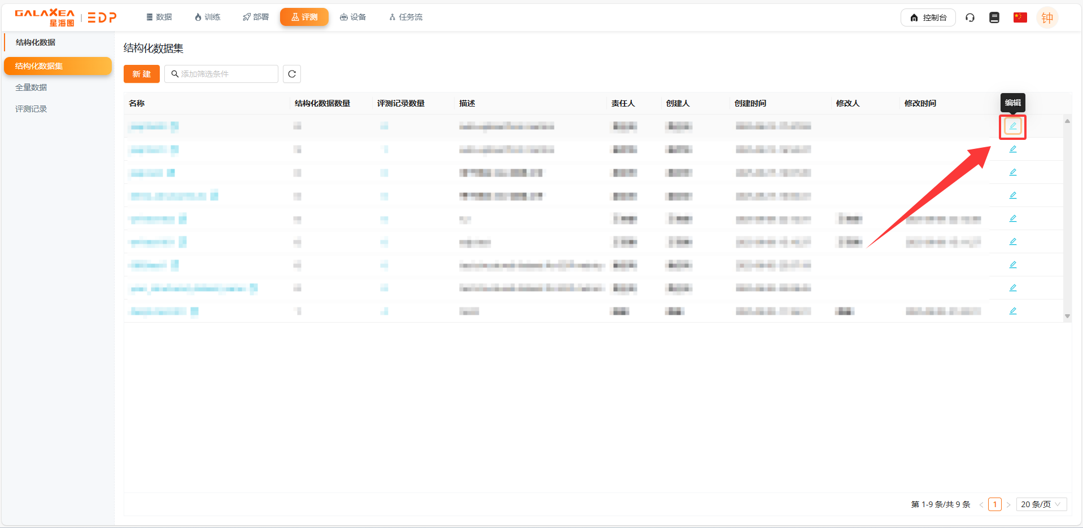
Task: Switch to the 训练 top menu
Action: coord(207,17)
